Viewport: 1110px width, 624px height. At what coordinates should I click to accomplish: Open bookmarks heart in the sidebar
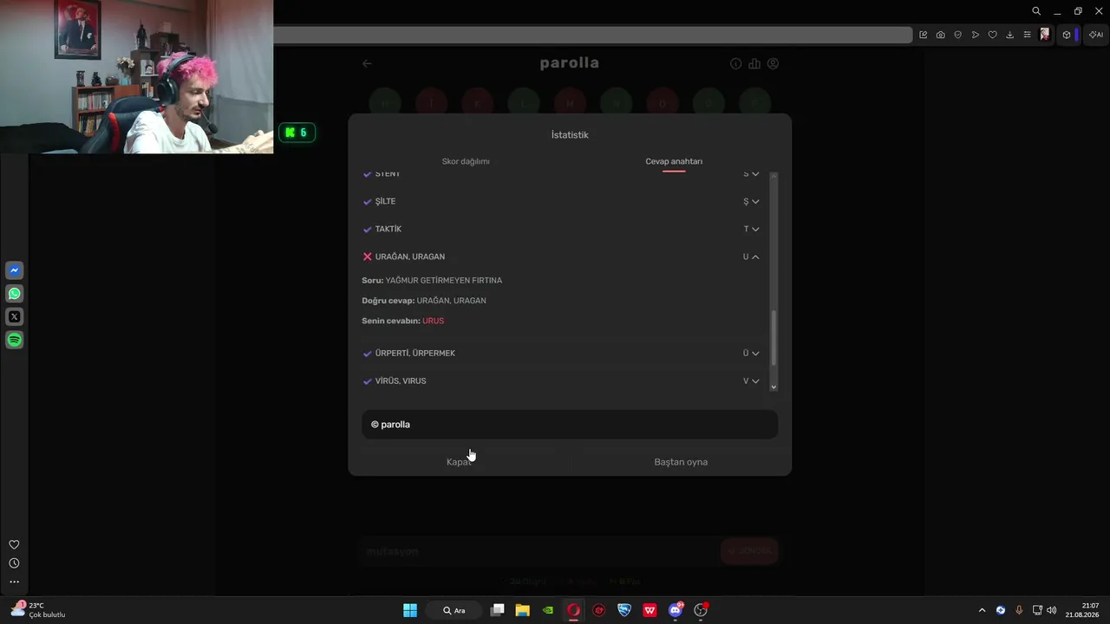tap(14, 544)
